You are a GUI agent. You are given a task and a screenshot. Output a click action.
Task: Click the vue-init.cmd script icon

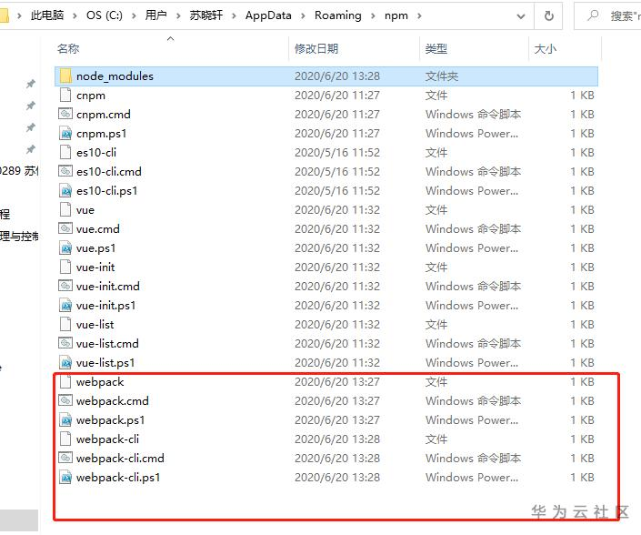65,286
